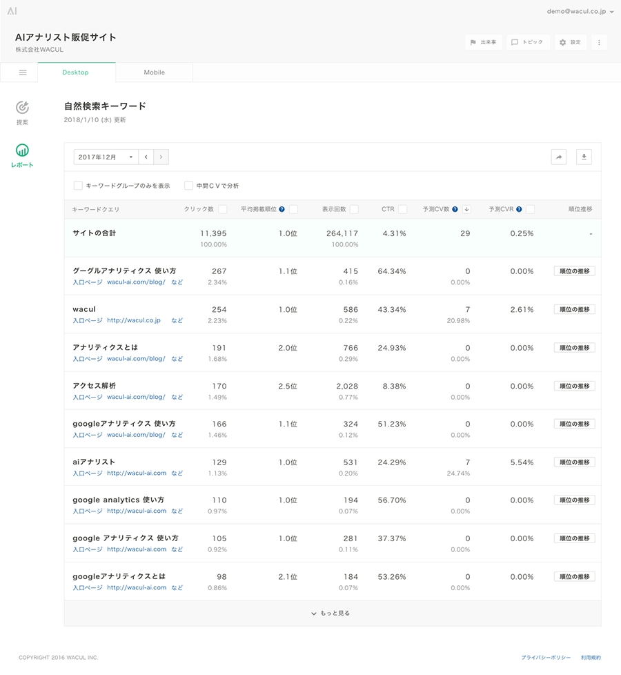Check the クリック数 column checkbox
Viewport: 621px width, 675px height.
pyautogui.click(x=222, y=209)
